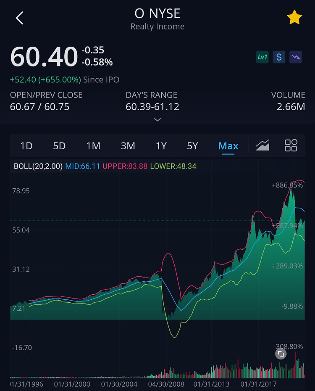Choose the 5Y chart range
The width and height of the screenshot is (315, 391).
[192, 146]
